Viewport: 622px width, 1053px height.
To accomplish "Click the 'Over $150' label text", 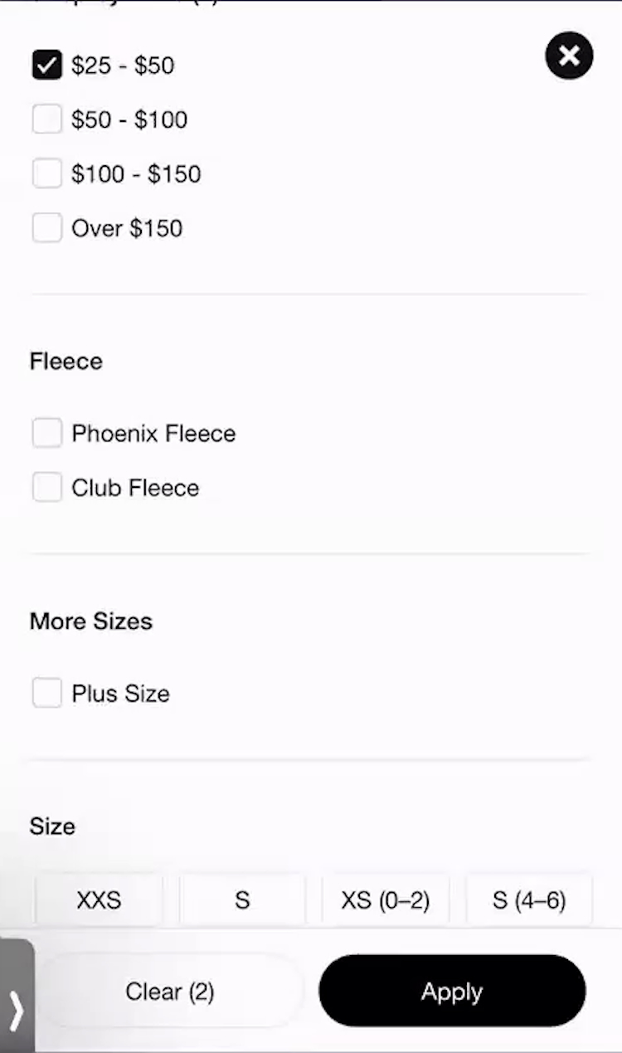I will (x=127, y=228).
